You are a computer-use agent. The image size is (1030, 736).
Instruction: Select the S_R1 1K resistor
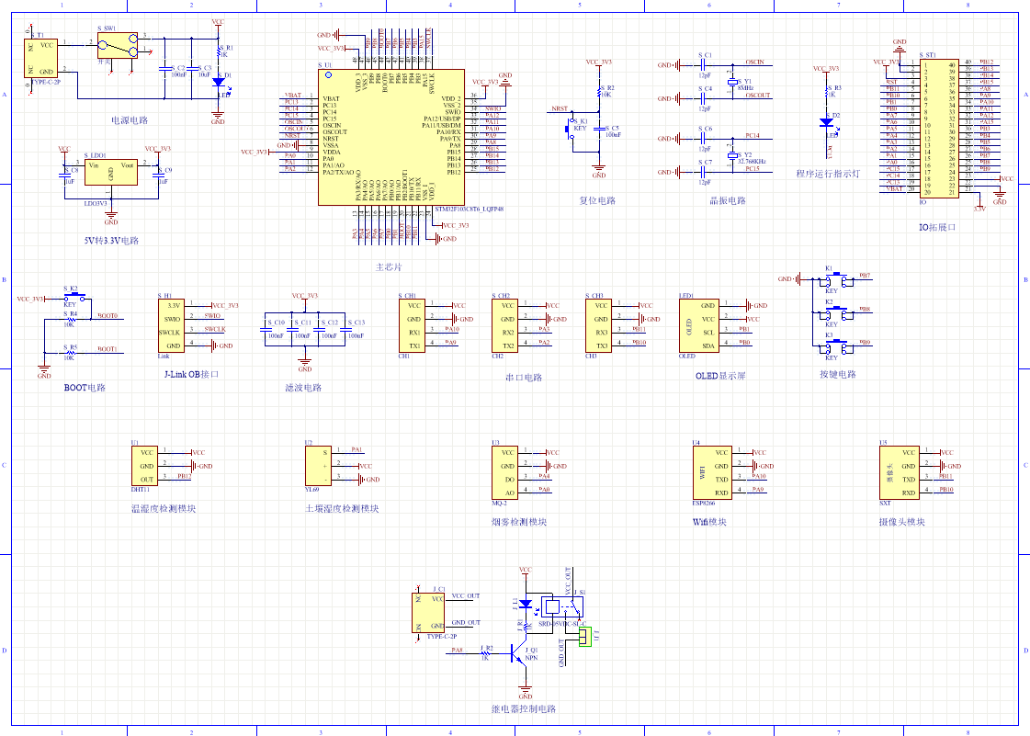click(218, 51)
